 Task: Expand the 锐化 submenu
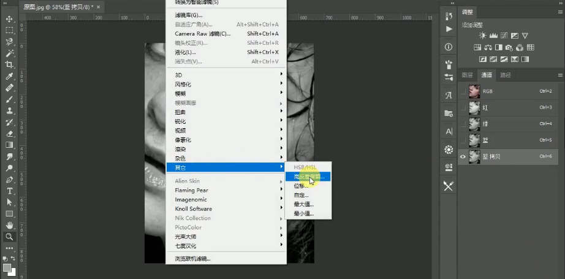click(226, 121)
